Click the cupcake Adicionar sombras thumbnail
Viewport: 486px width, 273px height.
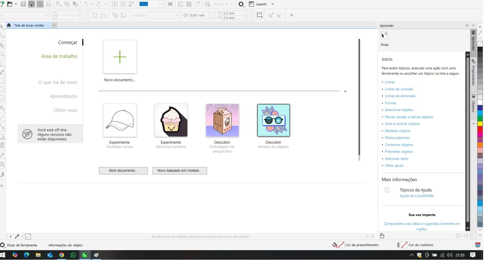coord(171,120)
